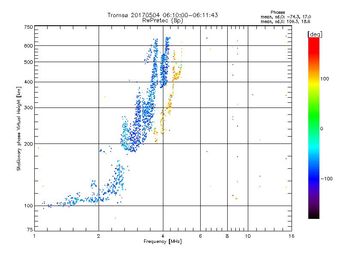
Task: Click the '300' height axis tick label
Action: pos(29,108)
